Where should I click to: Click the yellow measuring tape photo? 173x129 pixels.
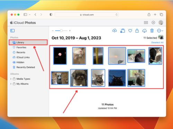[98, 56]
